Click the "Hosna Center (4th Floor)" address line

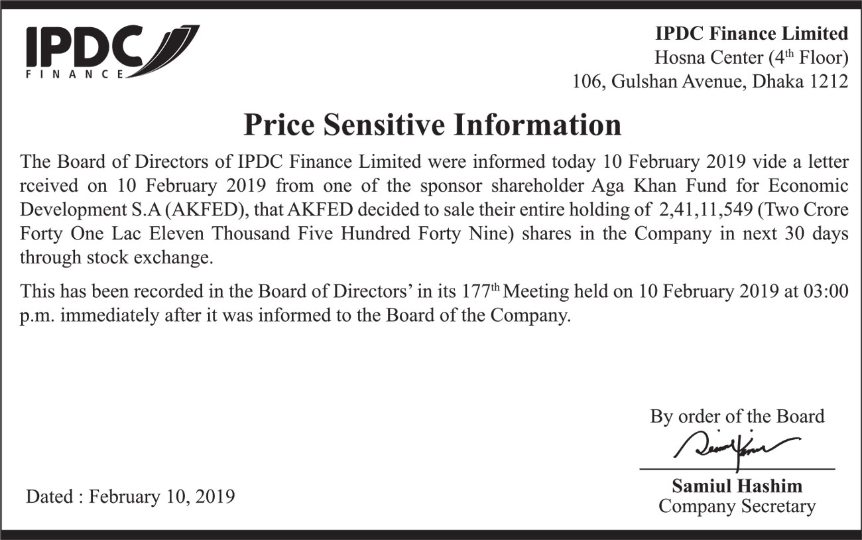click(x=751, y=58)
